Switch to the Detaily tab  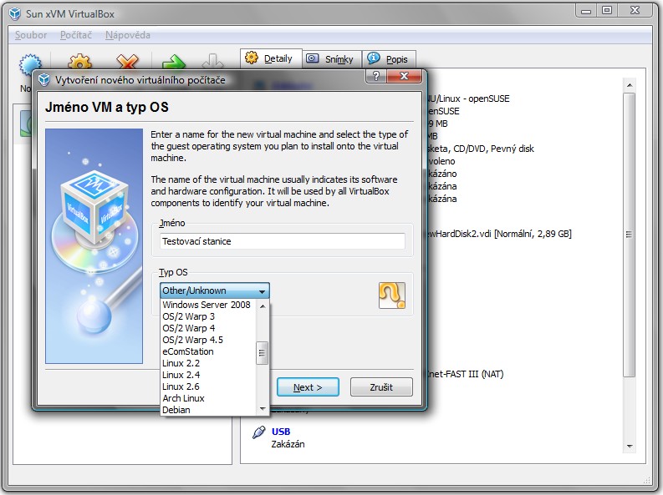[271, 58]
